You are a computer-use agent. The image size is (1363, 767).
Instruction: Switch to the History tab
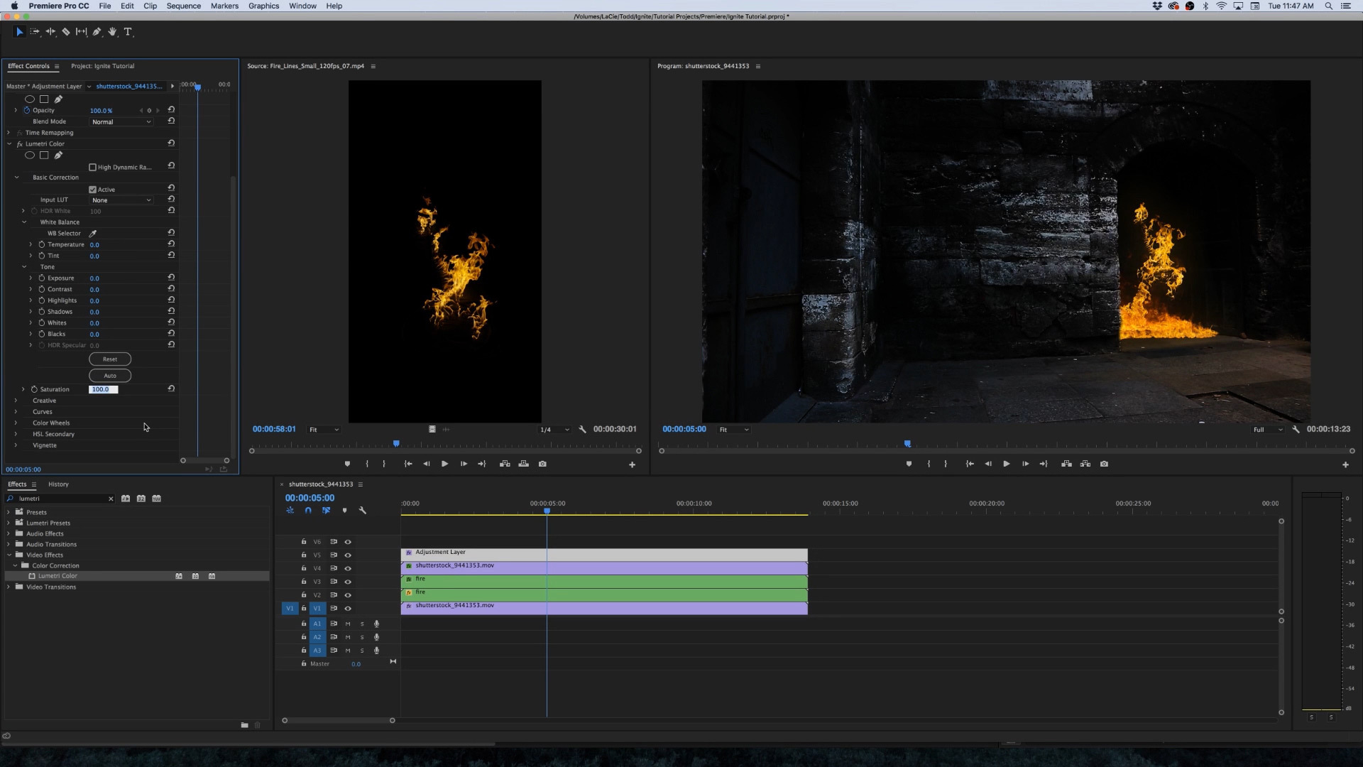(58, 484)
